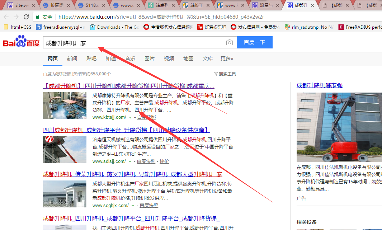The image size is (382, 230).
Task: Open 百度快照 for the www.scghjx.com result
Action: 149,205
